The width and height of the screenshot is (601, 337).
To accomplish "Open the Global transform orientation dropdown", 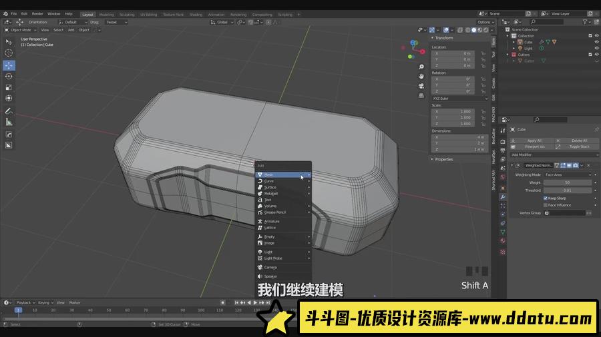I will click(222, 22).
